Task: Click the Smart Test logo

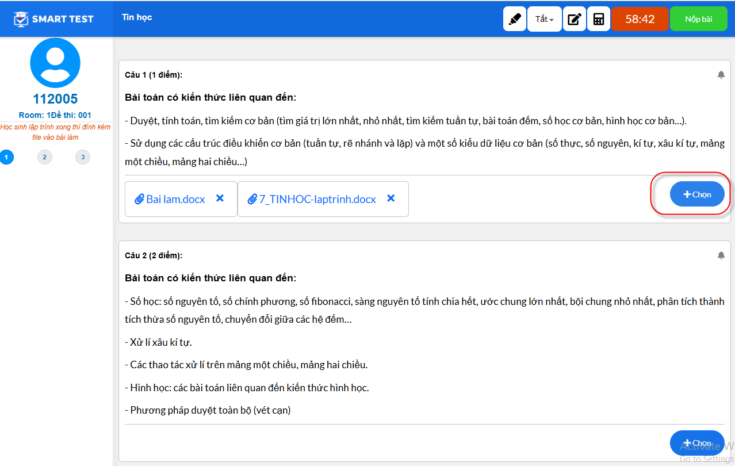Action: [x=53, y=19]
